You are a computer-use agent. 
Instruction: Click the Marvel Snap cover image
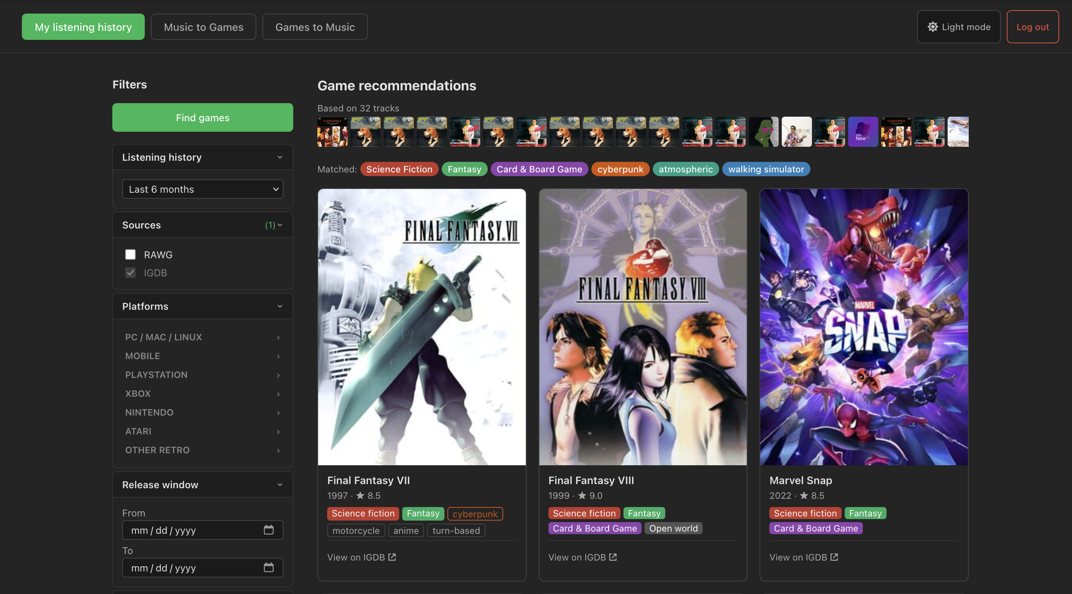click(864, 327)
